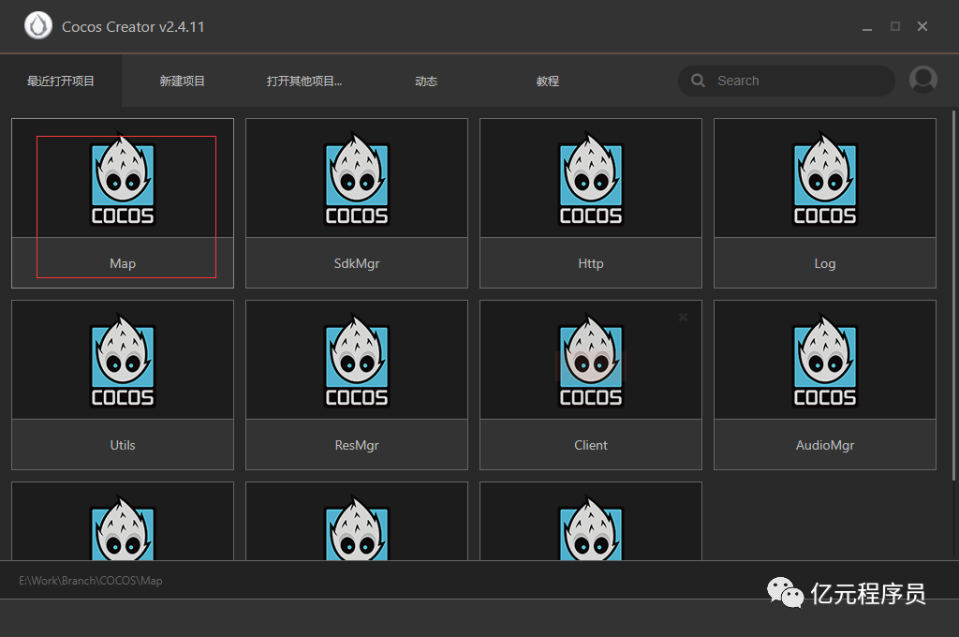Maximize the Cocos Creator window
Viewport: 959px width, 637px height.
pyautogui.click(x=894, y=26)
